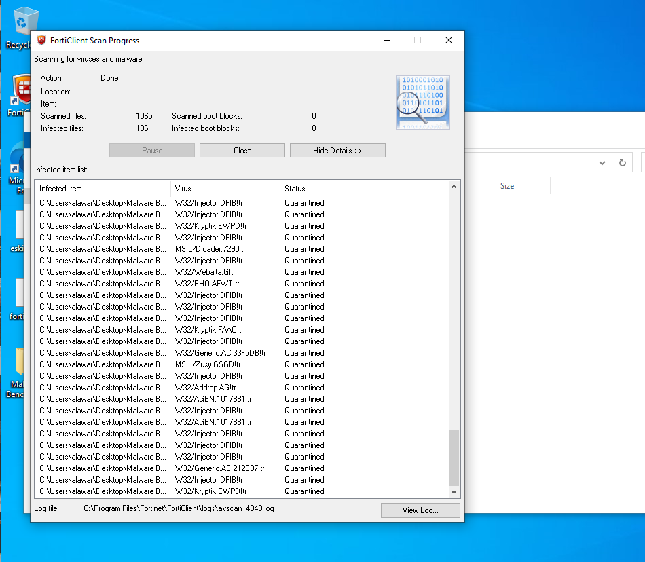Select the W32/Webalta.G!tr infected row
This screenshot has height=562, width=645.
205,272
